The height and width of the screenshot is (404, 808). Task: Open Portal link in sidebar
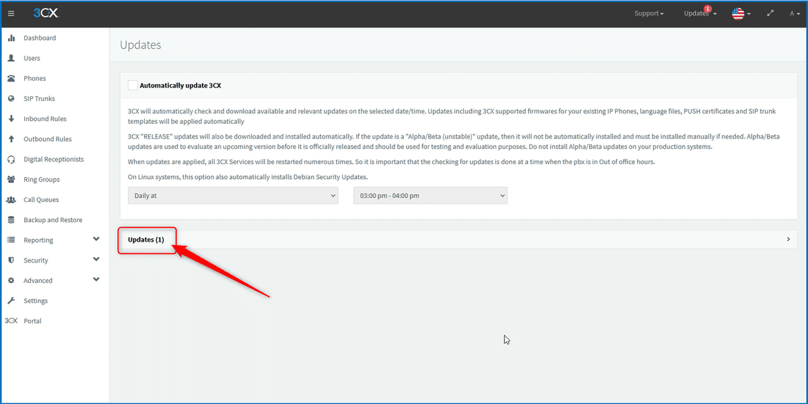click(x=32, y=321)
